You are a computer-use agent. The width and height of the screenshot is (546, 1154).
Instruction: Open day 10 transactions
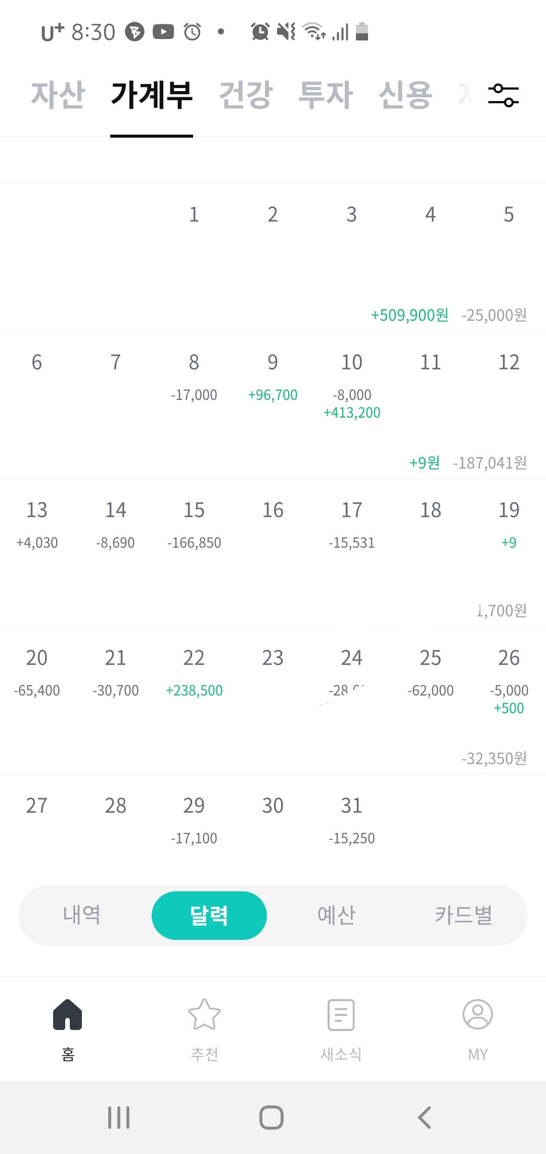[x=351, y=385]
